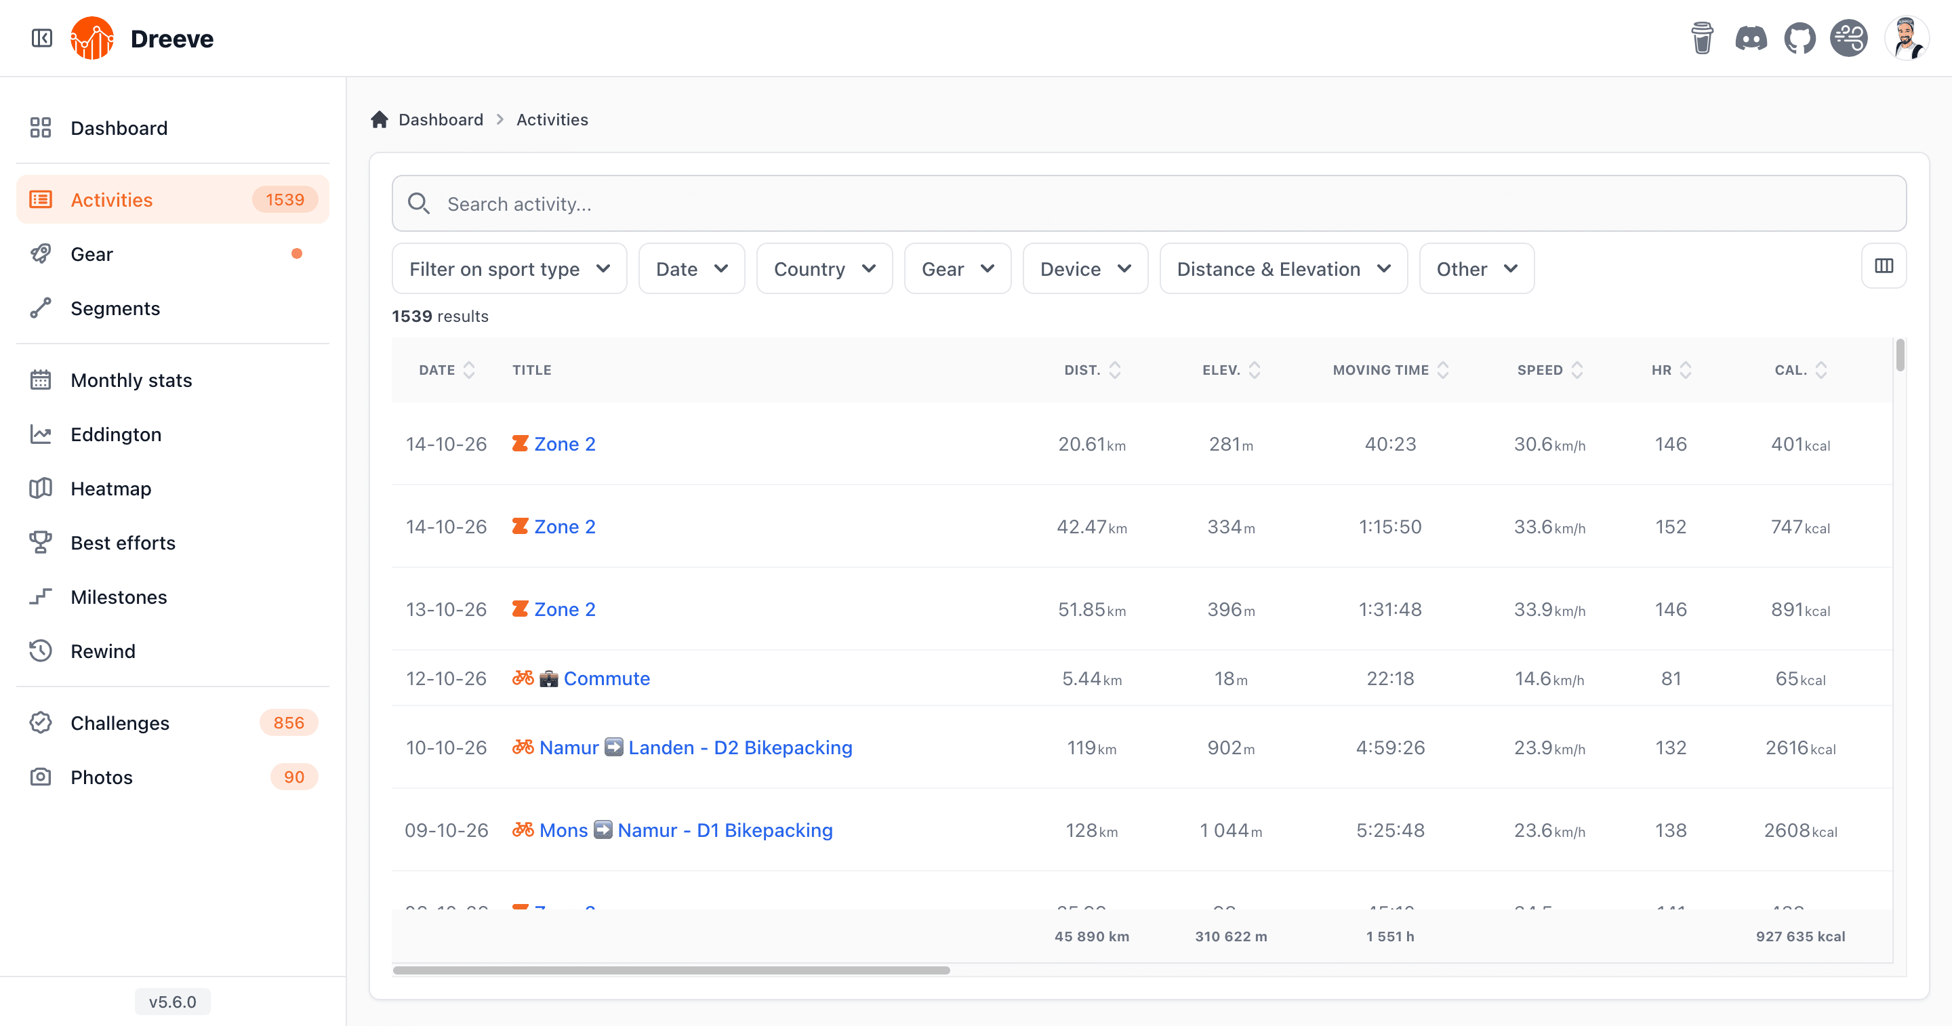Open Challenges page in sidebar
The image size is (1952, 1026).
[173, 722]
